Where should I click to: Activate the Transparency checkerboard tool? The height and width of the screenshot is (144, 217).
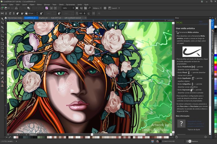(2, 73)
